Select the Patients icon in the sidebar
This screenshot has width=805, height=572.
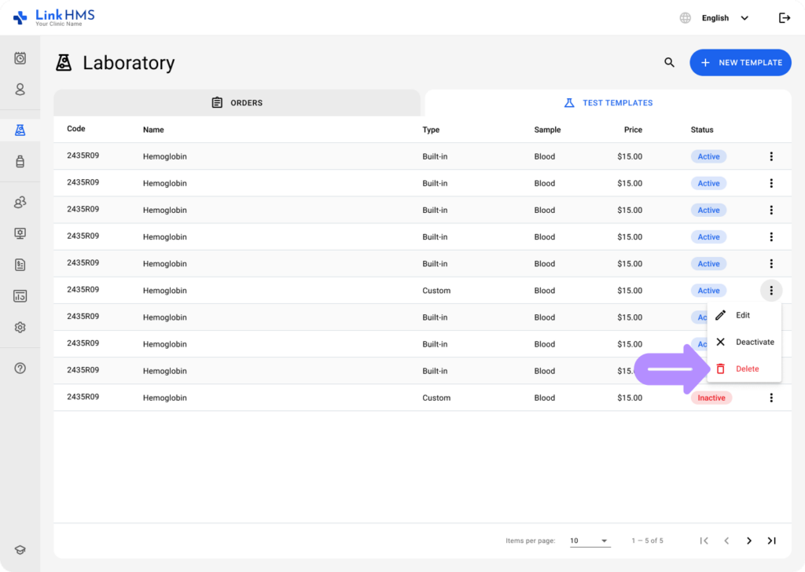(20, 90)
